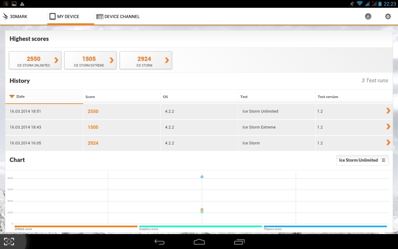
Task: Select the Score column header
Action: coord(122,97)
